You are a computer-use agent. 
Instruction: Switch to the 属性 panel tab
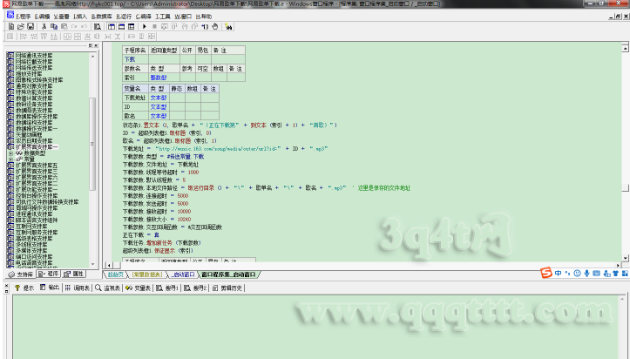(74, 274)
